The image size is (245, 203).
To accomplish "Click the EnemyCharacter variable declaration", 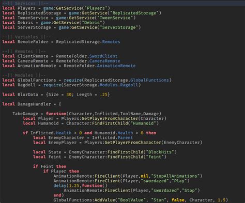I will (x=66, y=138).
